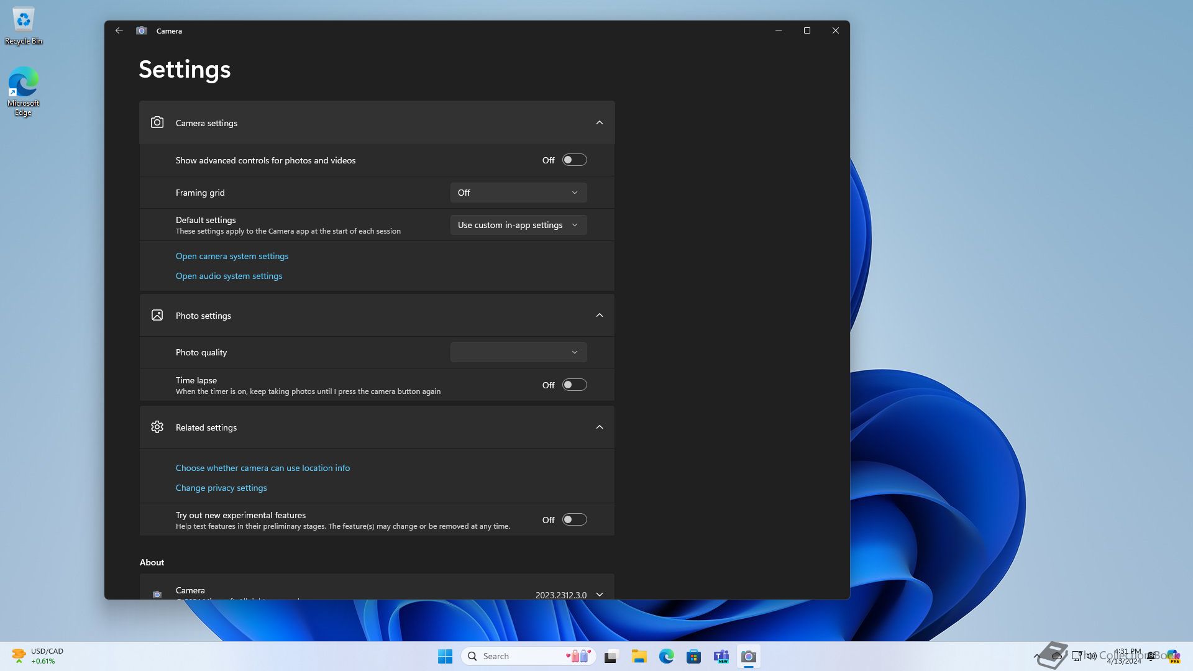This screenshot has height=671, width=1193.
Task: Collapse the Photo settings section
Action: 600,315
